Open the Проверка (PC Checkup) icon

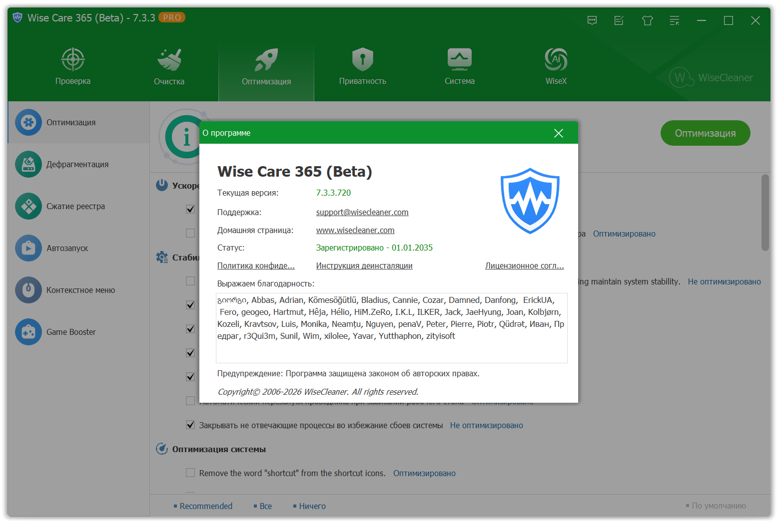pos(73,60)
